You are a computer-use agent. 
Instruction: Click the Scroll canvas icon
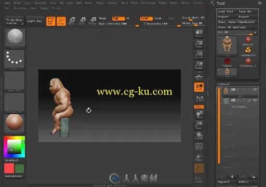click(x=199, y=33)
